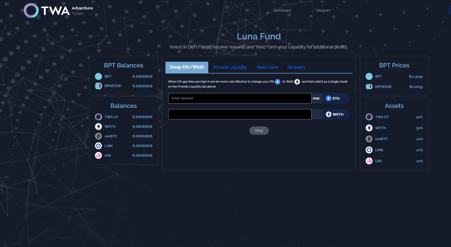Click the LINK icon in Assets panel
The width and height of the screenshot is (451, 247).
tap(369, 150)
